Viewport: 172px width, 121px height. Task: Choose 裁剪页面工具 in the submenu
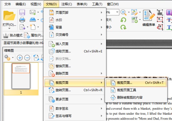click(136, 90)
